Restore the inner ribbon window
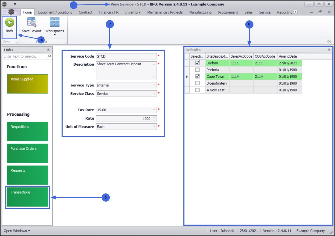The image size is (335, 236). (320, 12)
